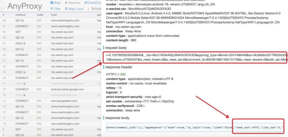Click the lock icon on row 17 POST

tap(24, 84)
